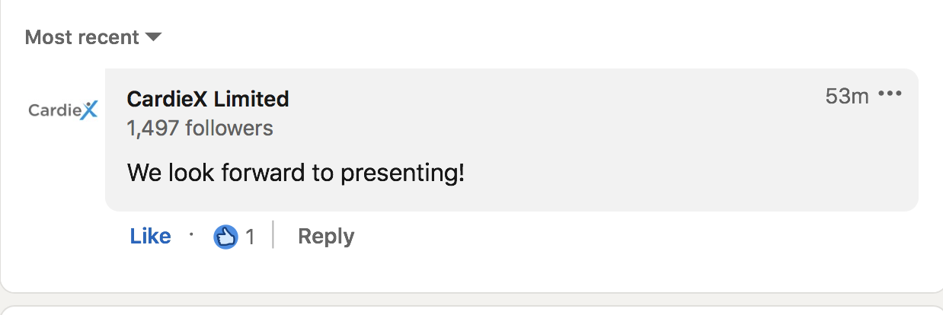
Task: Visit the CardieX Limited company page
Action: 208,99
